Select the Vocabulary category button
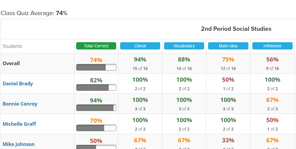The height and width of the screenshot is (149, 296). pos(184,46)
